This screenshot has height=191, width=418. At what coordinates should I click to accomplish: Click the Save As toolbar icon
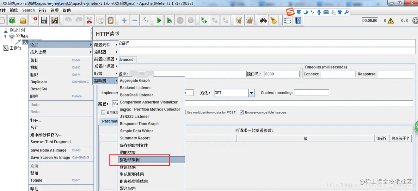[55, 20]
